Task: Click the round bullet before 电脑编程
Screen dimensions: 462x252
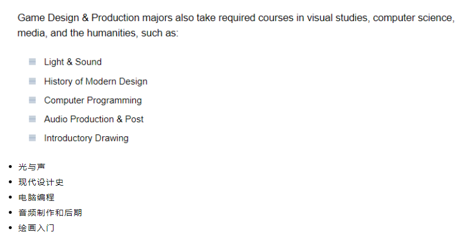Action: (11, 197)
